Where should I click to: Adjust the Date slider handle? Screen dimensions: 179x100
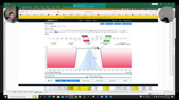coord(131,74)
